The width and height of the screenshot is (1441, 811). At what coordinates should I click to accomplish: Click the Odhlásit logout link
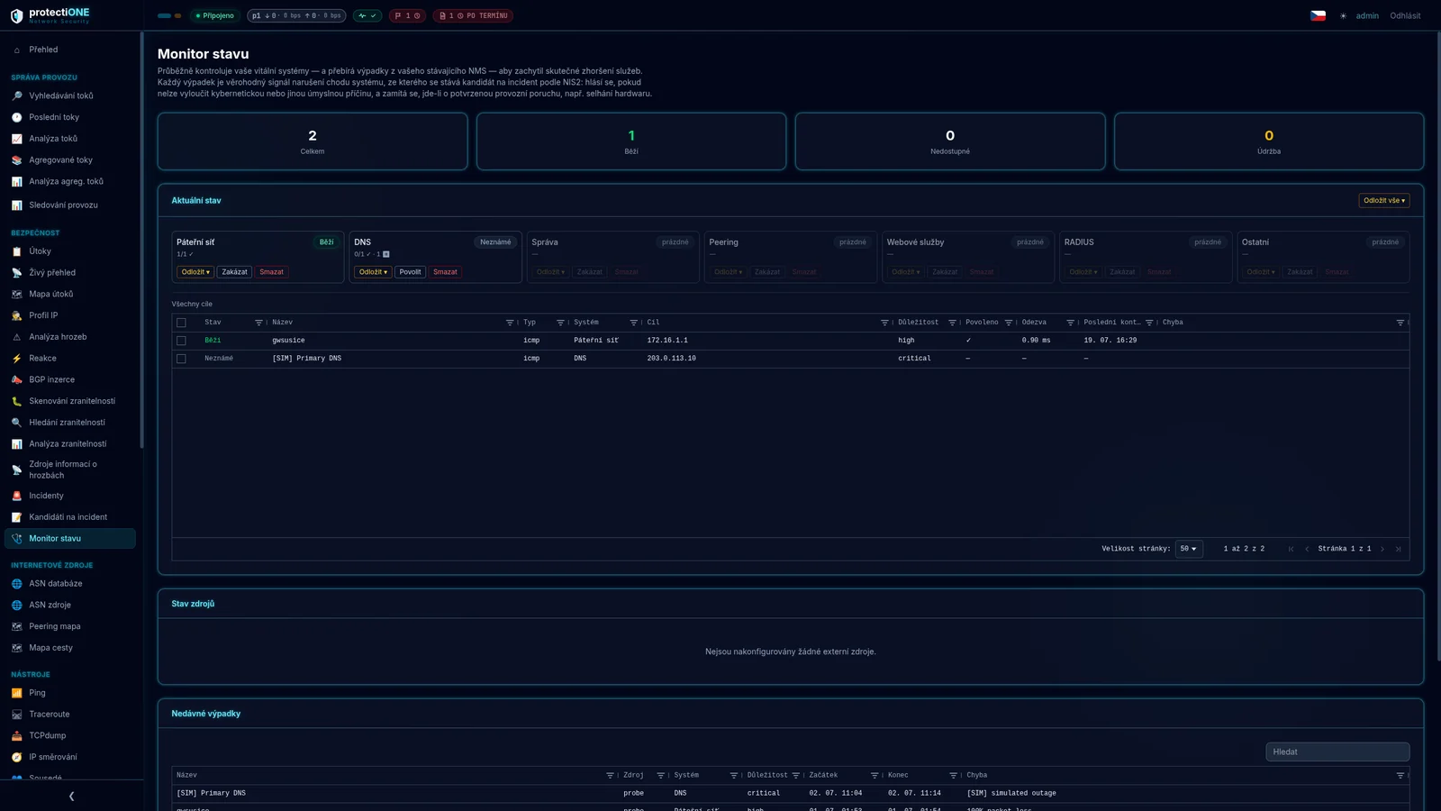click(x=1405, y=16)
